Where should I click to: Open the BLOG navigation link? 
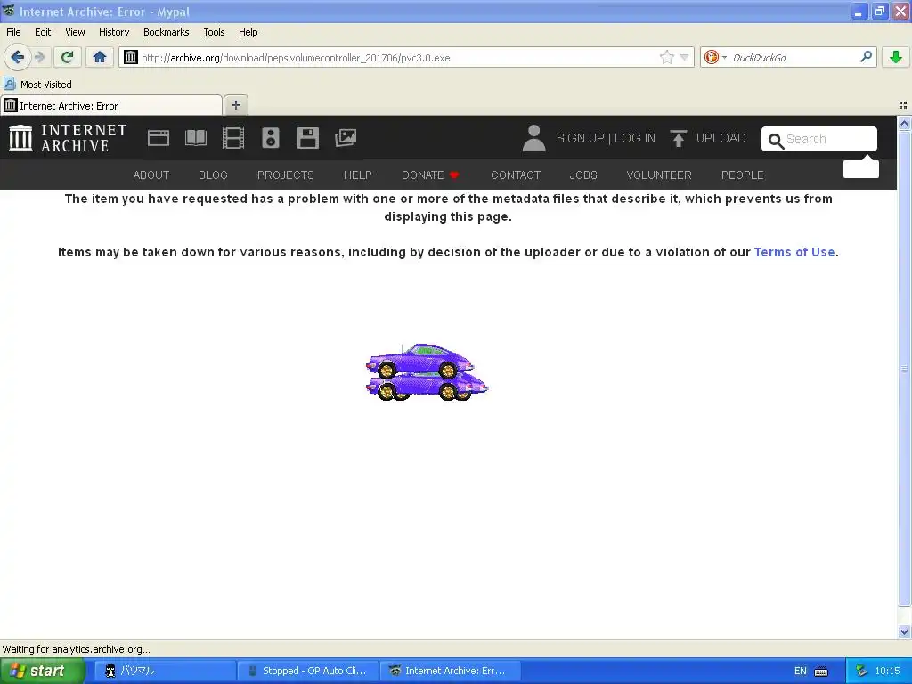pos(213,175)
